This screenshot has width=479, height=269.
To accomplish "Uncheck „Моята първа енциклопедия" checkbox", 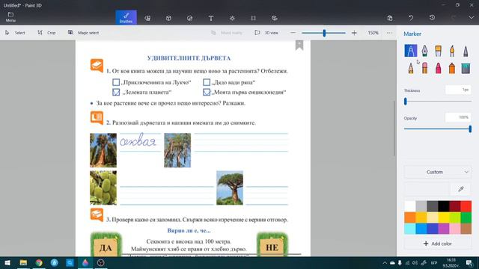I will tap(207, 92).
